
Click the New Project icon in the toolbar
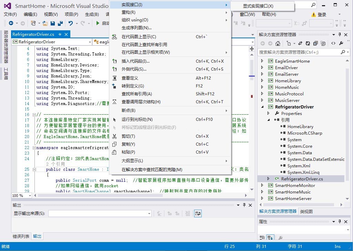click(x=33, y=23)
